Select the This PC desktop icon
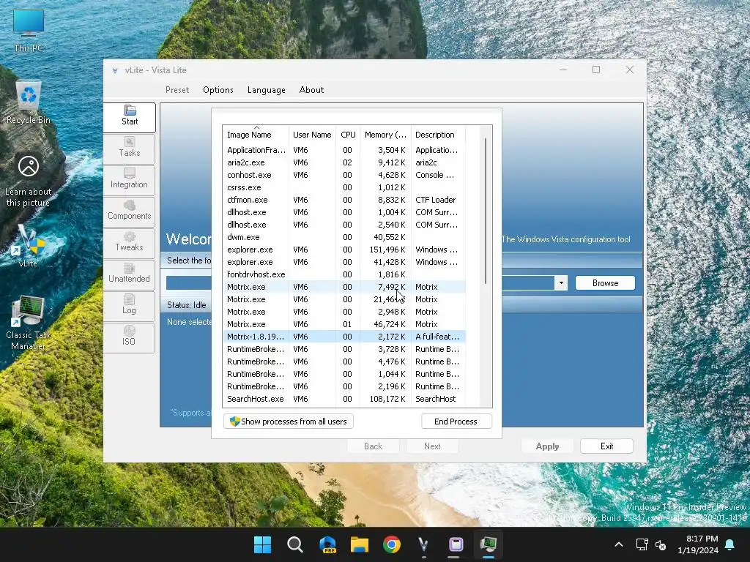Image resolution: width=750 pixels, height=562 pixels. pyautogui.click(x=29, y=31)
